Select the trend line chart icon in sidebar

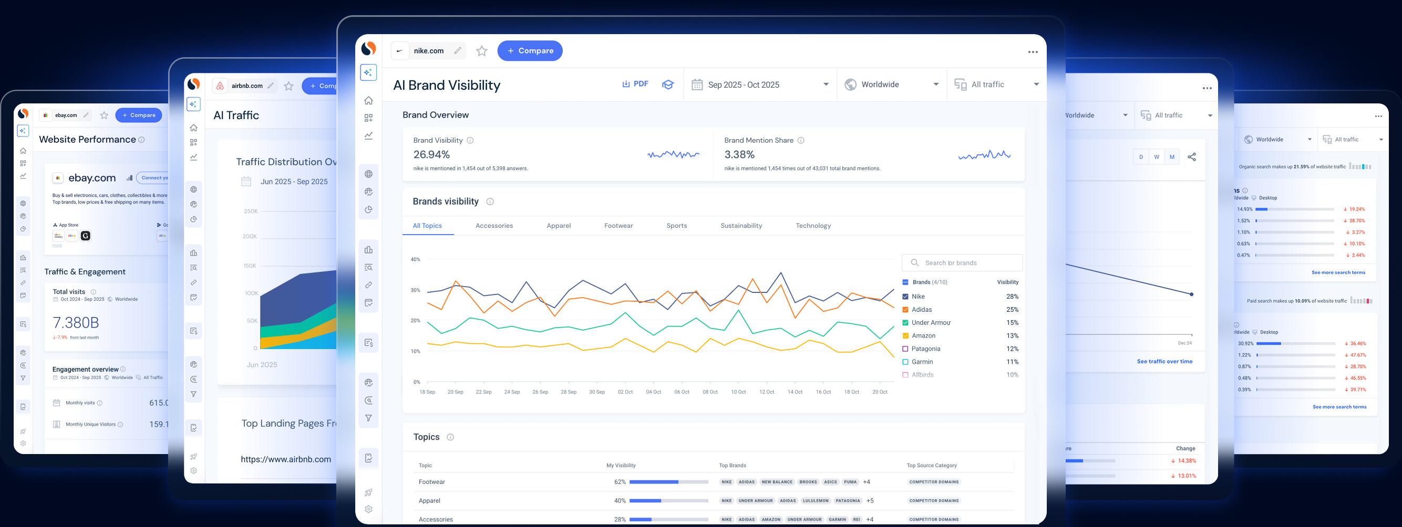point(368,135)
